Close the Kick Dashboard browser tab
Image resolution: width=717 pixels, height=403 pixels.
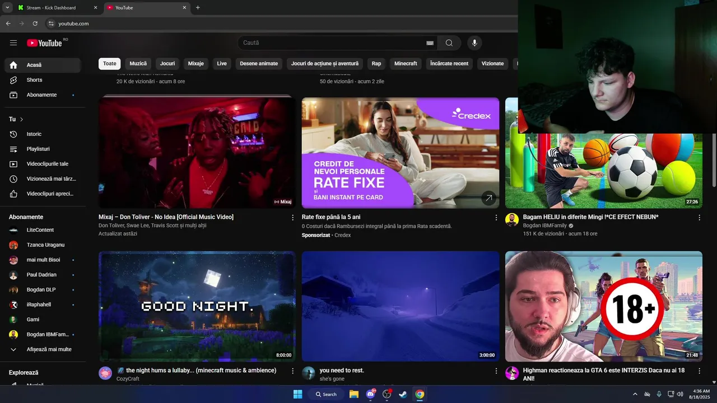[x=95, y=8]
